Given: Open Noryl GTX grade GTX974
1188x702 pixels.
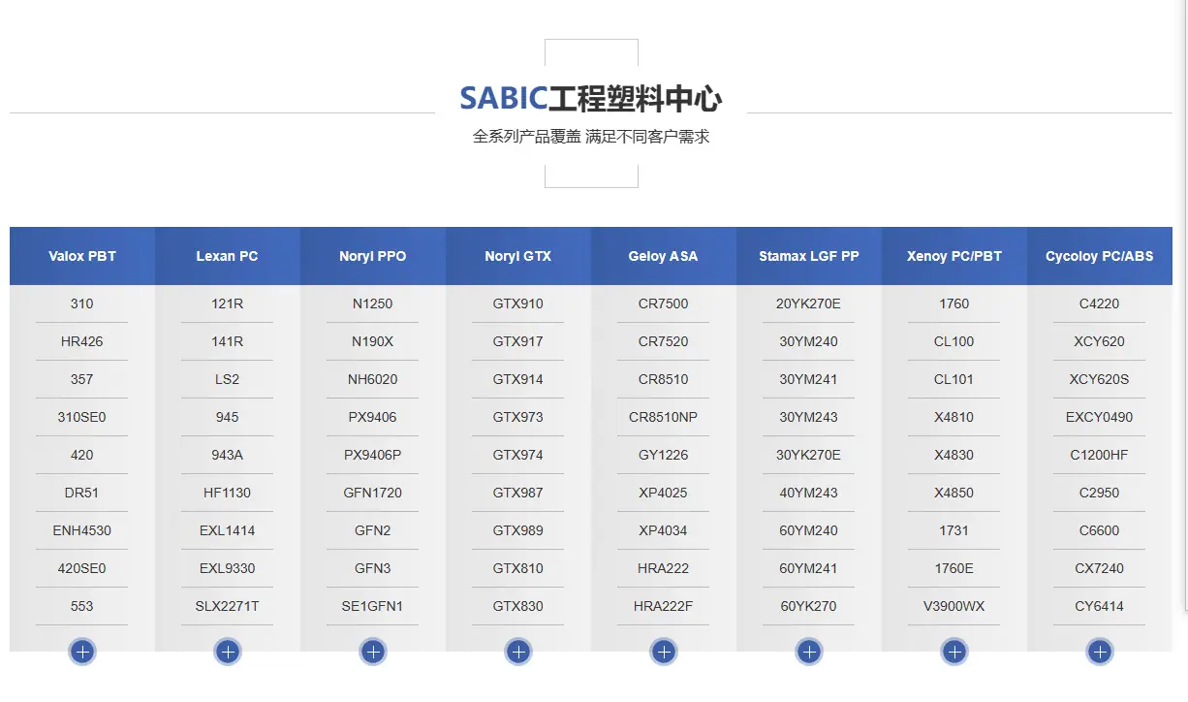Looking at the screenshot, I should (x=518, y=455).
